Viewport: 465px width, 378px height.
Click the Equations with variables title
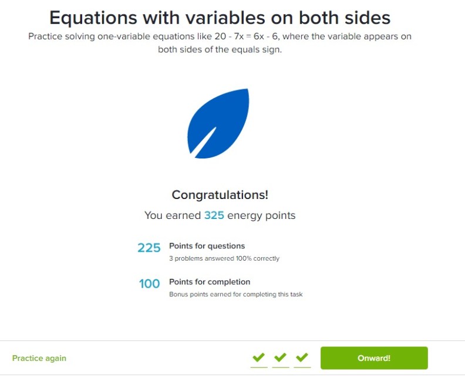coord(220,18)
